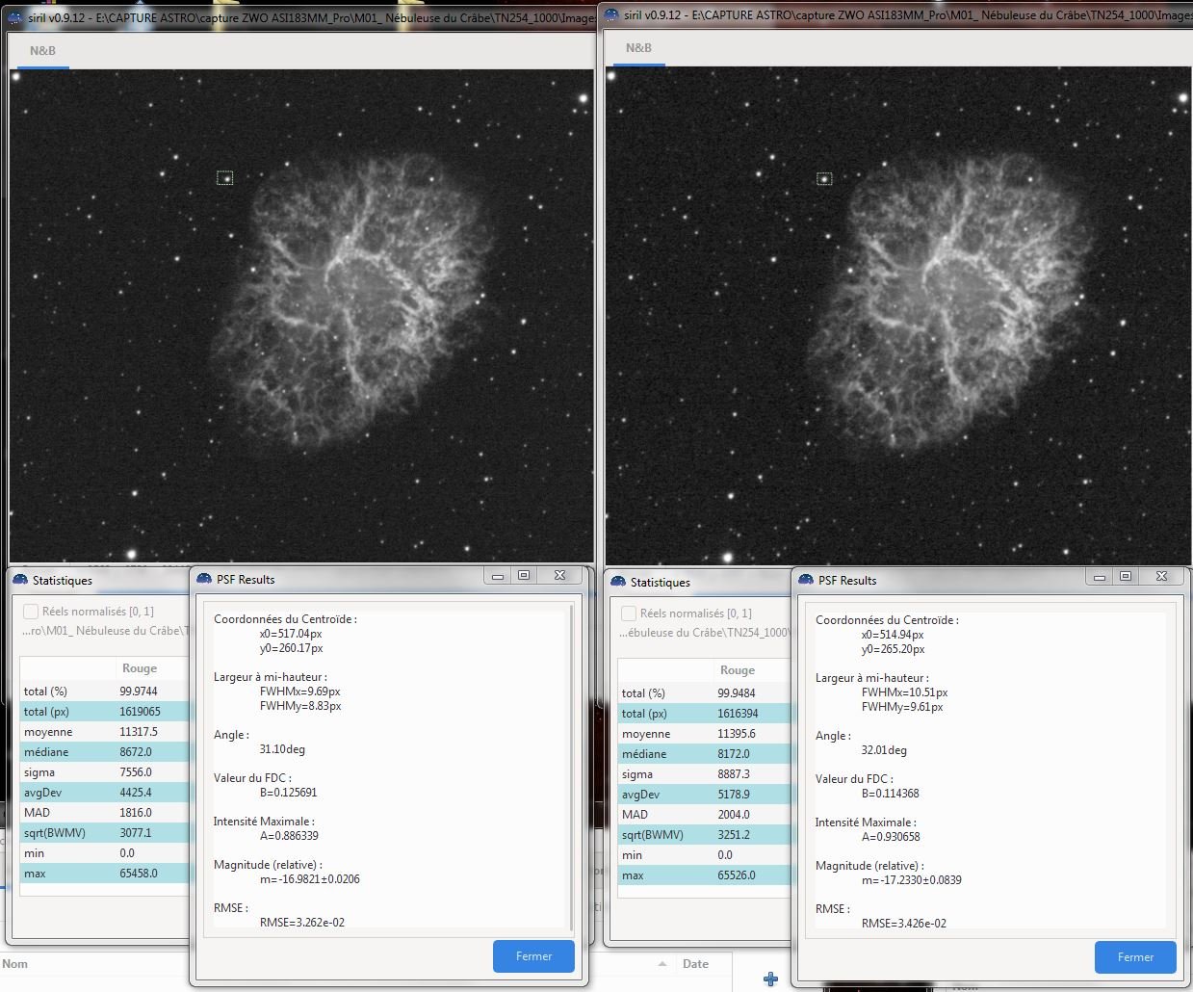Click A=0.930658 maximum intensity value
The height and width of the screenshot is (992, 1193).
891,836
